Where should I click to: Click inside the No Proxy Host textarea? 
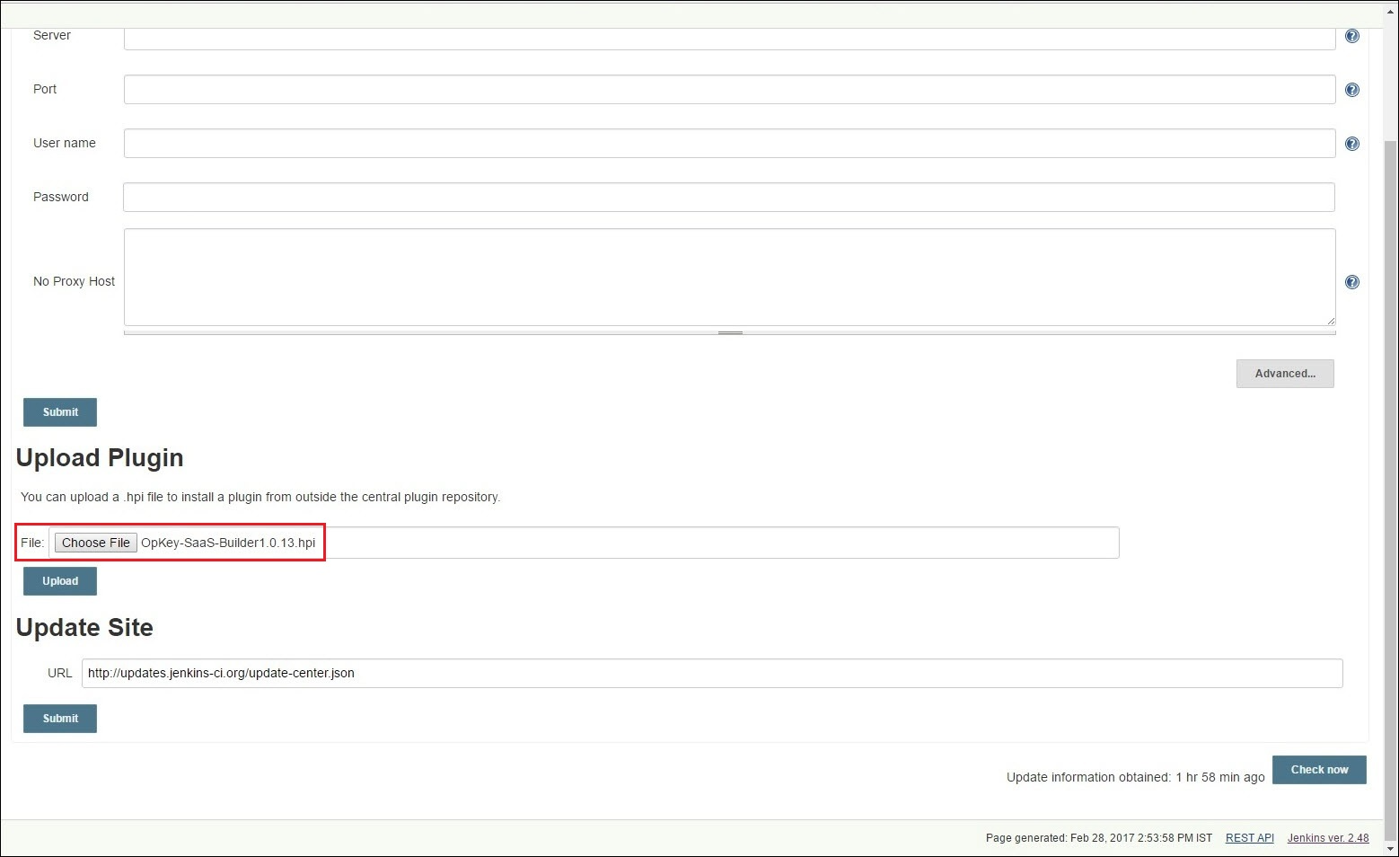click(729, 277)
